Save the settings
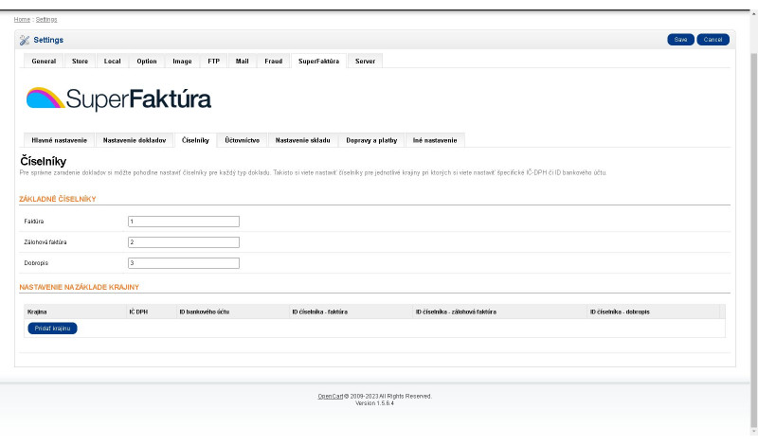The width and height of the screenshot is (758, 445). 680,40
